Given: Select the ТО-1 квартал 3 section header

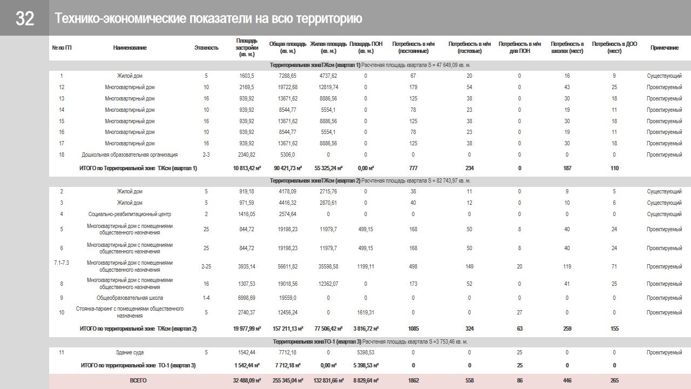Looking at the screenshot, I should tap(370, 341).
